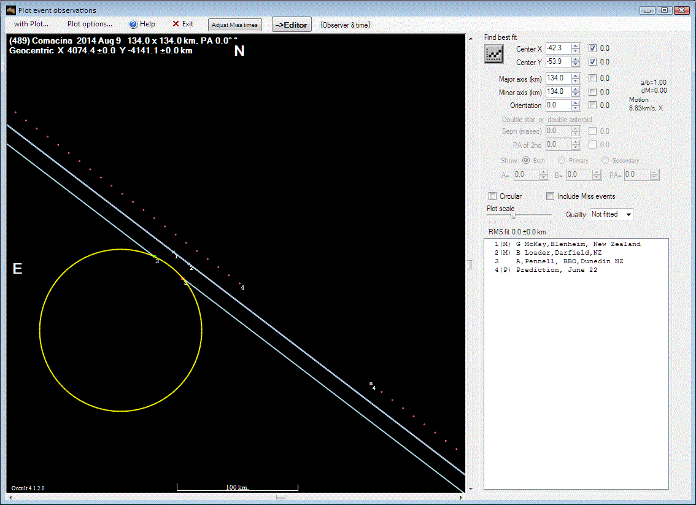Click the 'RMS fit 0.0 ±0.0 km' text
Viewport: 696px width, 505px height.
(x=517, y=232)
